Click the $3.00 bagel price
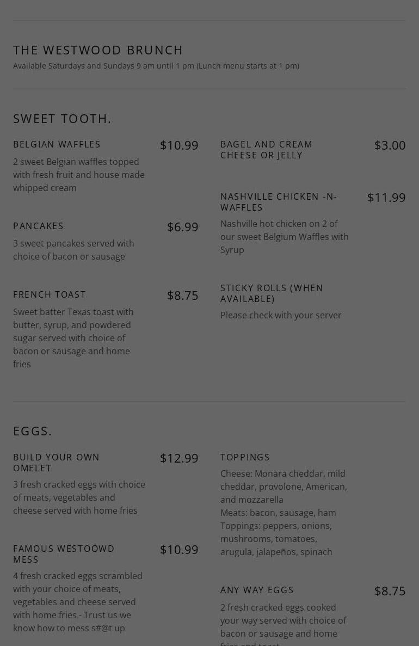Screen dimensions: 419x646 [x=390, y=145]
